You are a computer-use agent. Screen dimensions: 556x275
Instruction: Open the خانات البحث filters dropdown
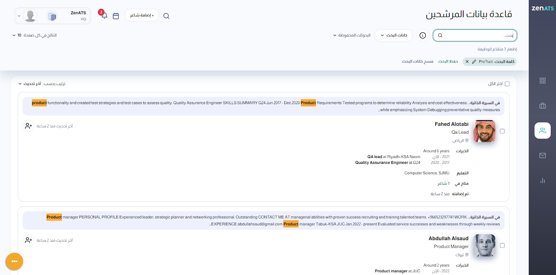pyautogui.click(x=394, y=35)
